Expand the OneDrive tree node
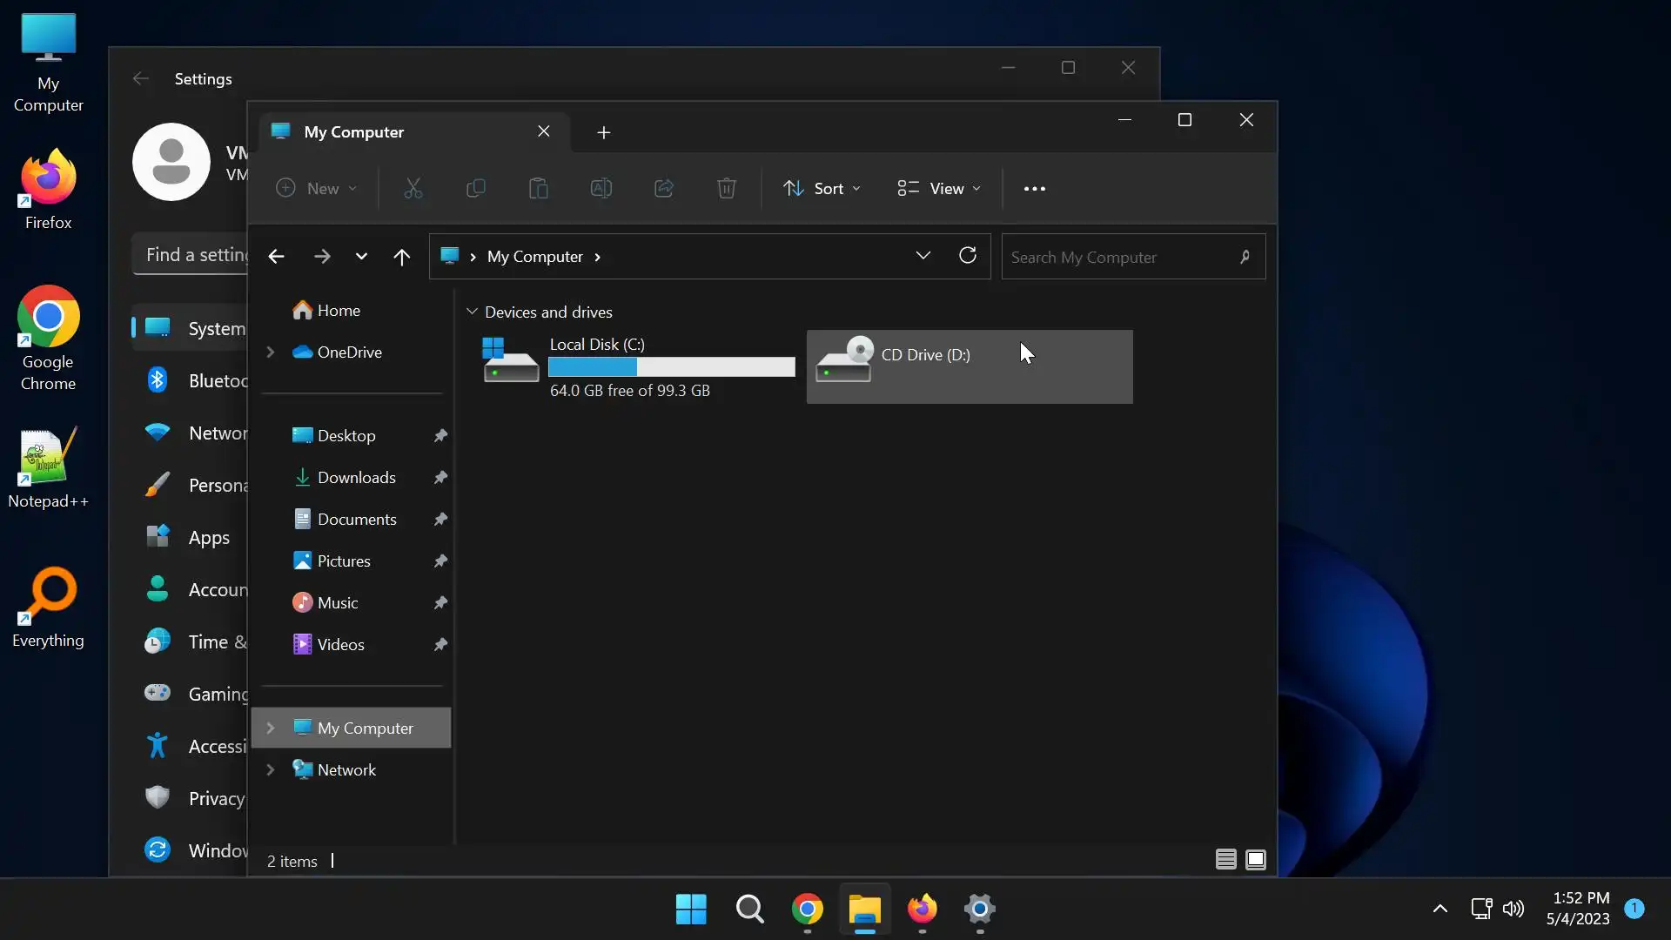This screenshot has width=1671, height=940. pyautogui.click(x=271, y=352)
